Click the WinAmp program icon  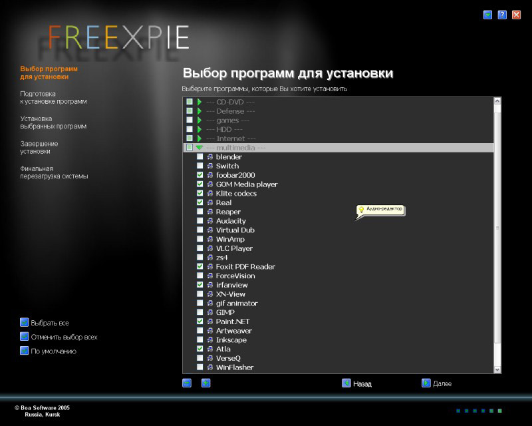click(210, 239)
